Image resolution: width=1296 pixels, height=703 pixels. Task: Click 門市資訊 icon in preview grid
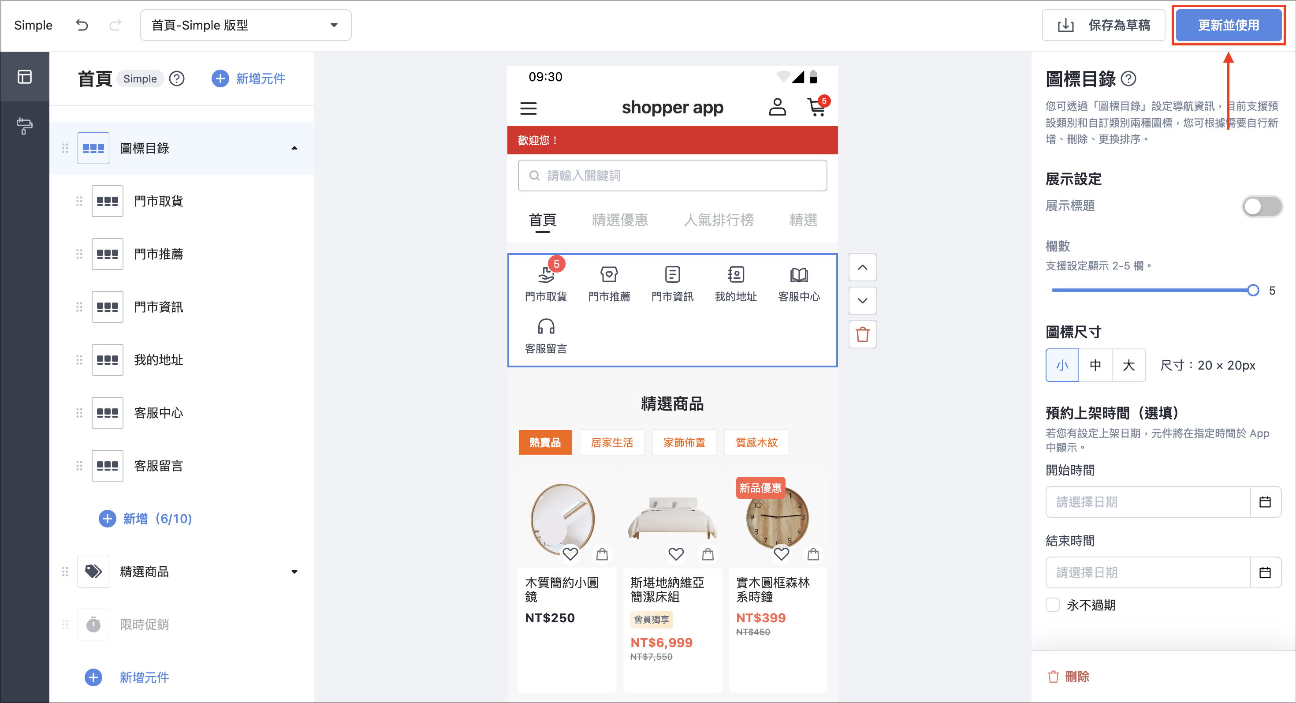pos(672,274)
